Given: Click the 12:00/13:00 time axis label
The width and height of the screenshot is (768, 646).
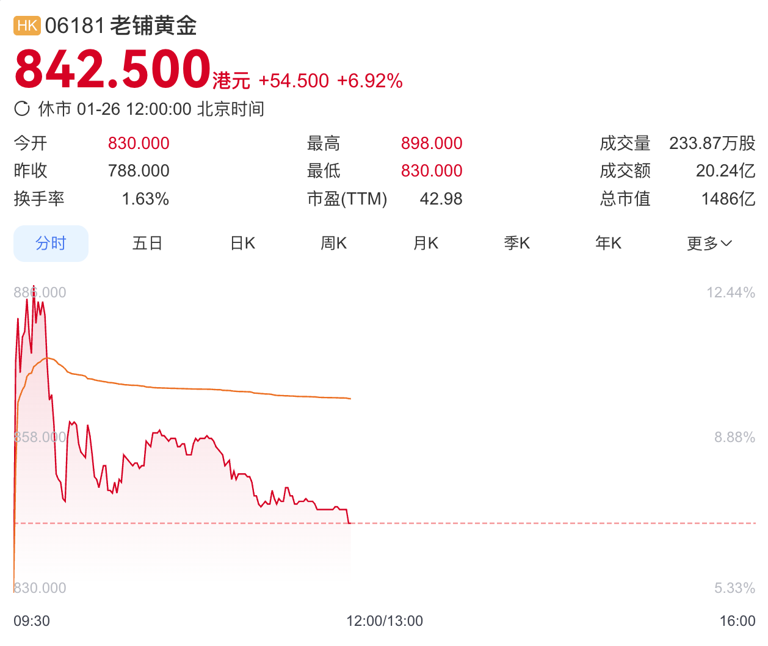Looking at the screenshot, I should 385,621.
